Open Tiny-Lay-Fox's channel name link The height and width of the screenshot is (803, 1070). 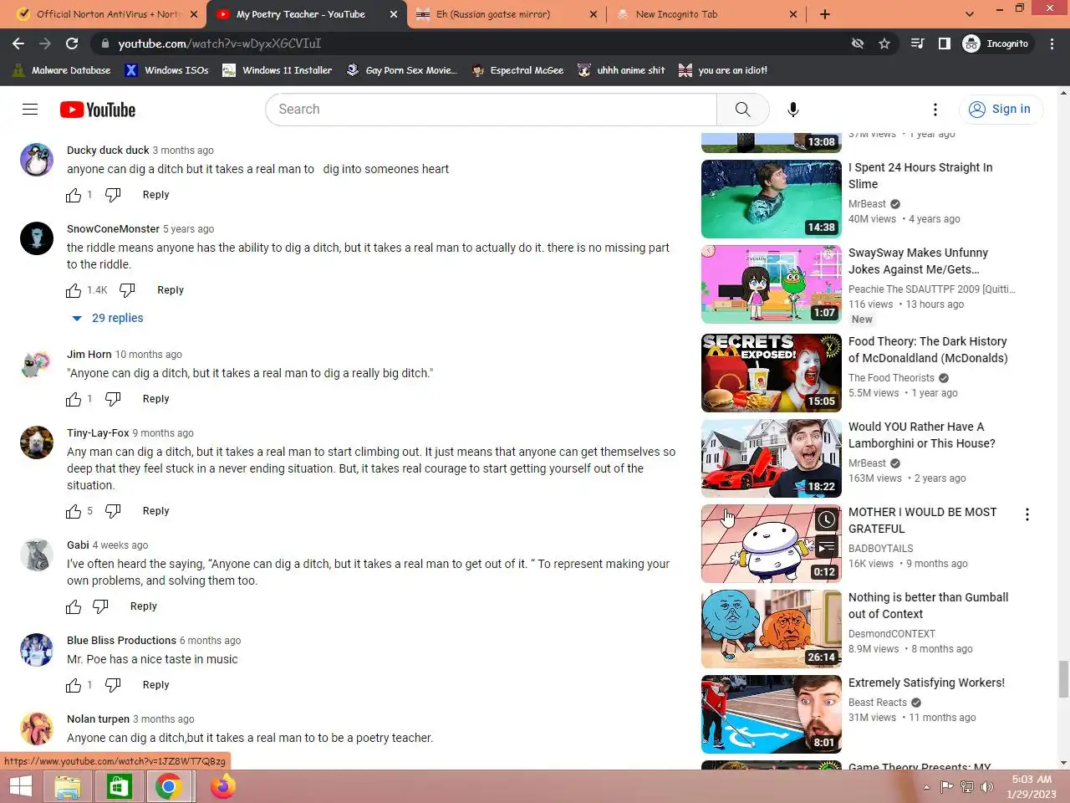click(x=98, y=433)
